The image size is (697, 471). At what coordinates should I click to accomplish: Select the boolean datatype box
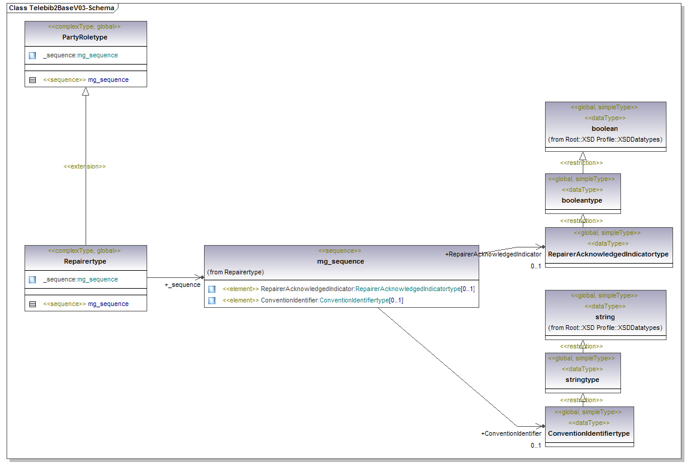[605, 127]
